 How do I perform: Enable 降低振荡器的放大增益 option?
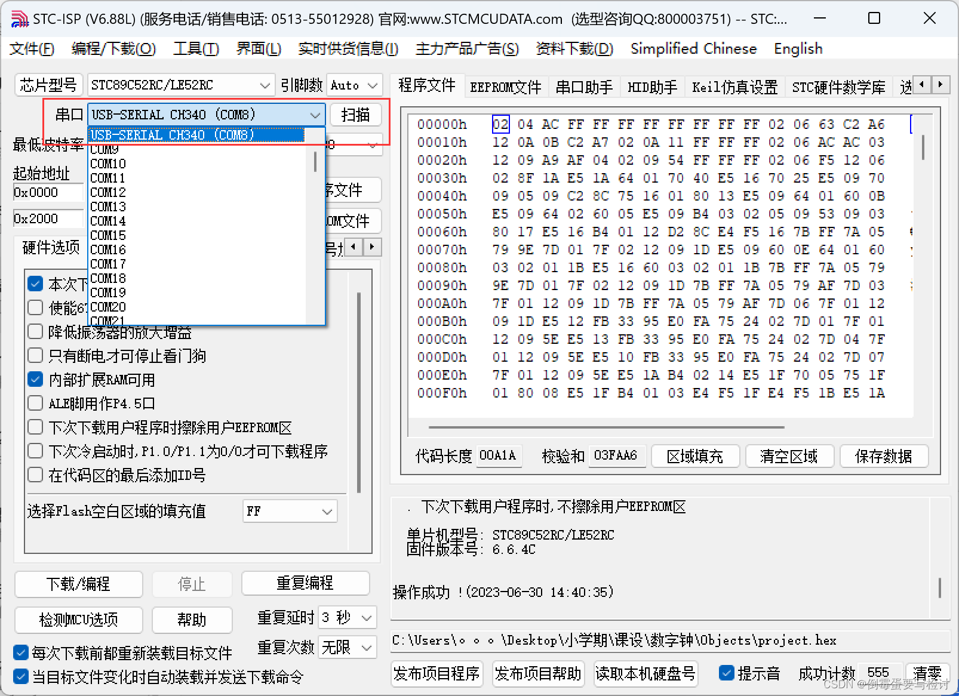click(35, 331)
